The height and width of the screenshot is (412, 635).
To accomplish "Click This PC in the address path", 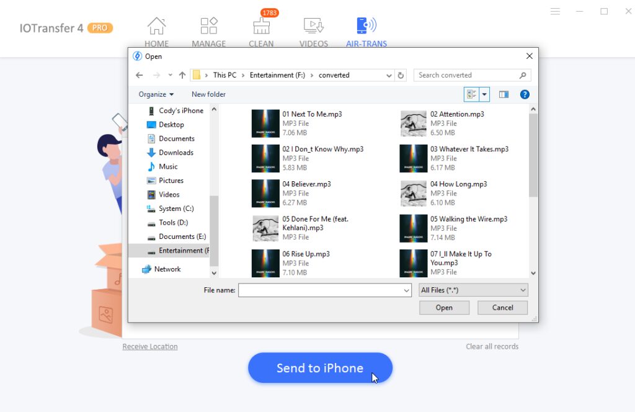I will tap(224, 75).
